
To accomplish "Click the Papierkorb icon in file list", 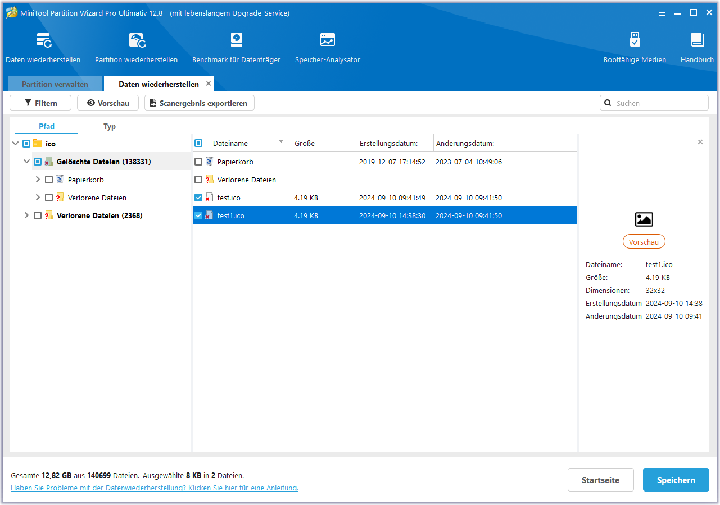I will coord(209,162).
